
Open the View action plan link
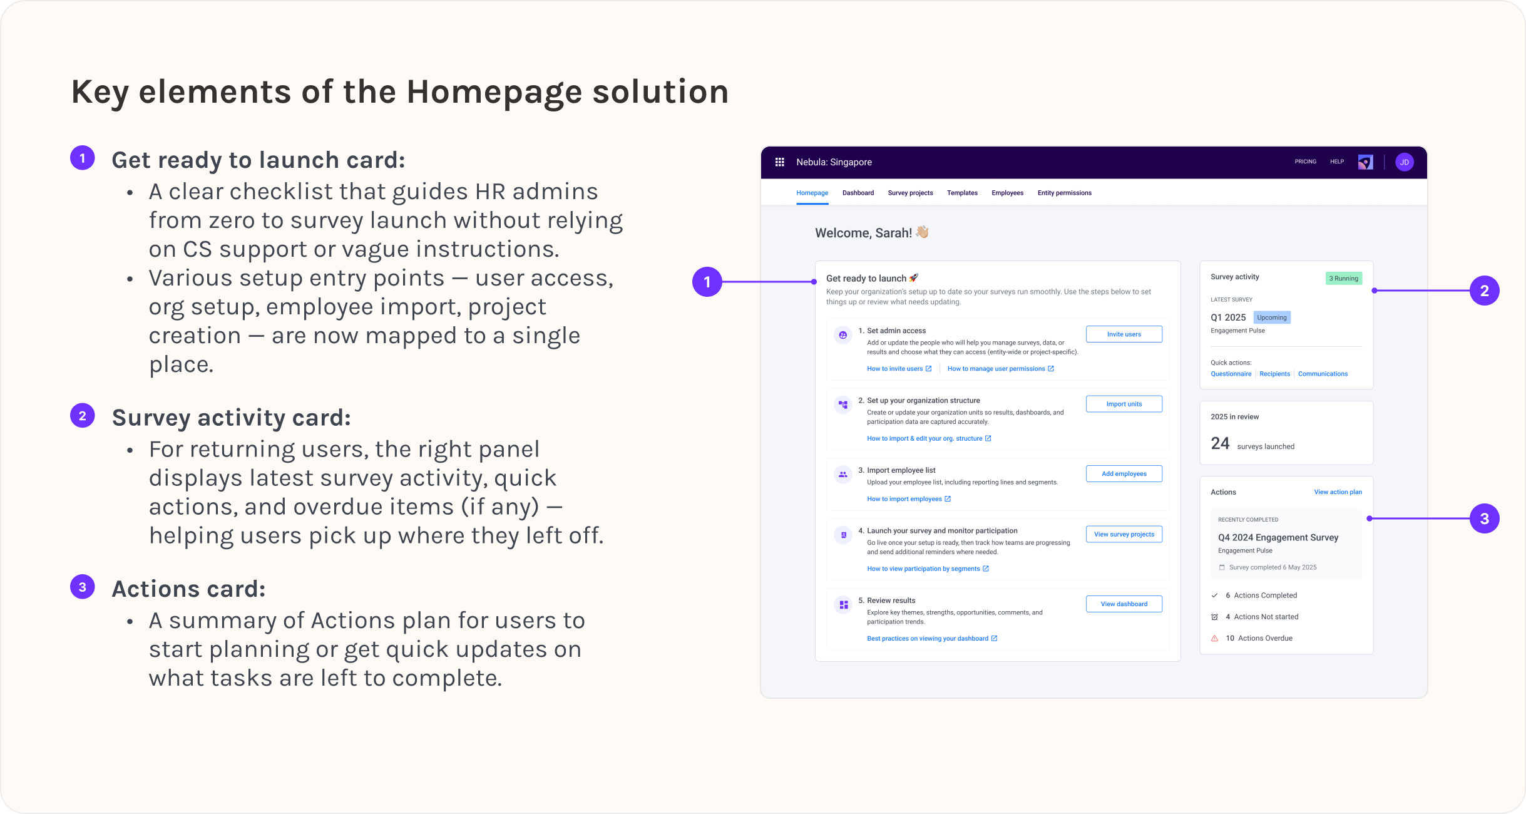pyautogui.click(x=1338, y=492)
